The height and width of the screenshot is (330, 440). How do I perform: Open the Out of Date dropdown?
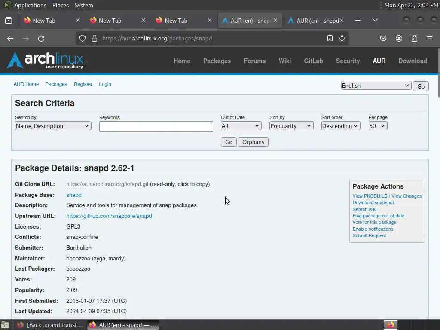coord(241,126)
